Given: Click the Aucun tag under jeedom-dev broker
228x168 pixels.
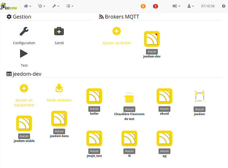Looking at the screenshot, I should [152, 52].
